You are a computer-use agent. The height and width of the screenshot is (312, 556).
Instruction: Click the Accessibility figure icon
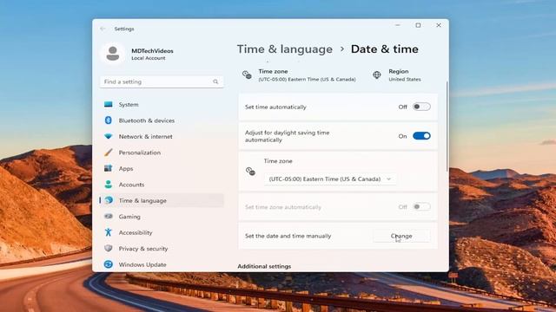click(108, 232)
